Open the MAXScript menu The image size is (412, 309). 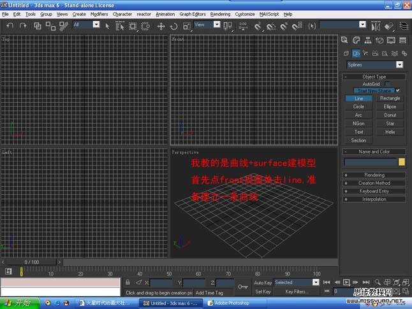pyautogui.click(x=269, y=14)
